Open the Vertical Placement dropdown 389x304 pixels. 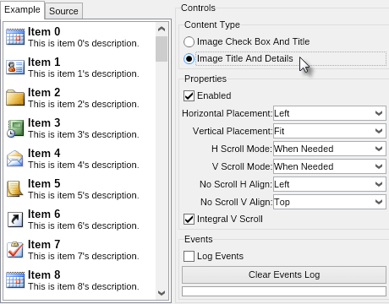(330, 131)
